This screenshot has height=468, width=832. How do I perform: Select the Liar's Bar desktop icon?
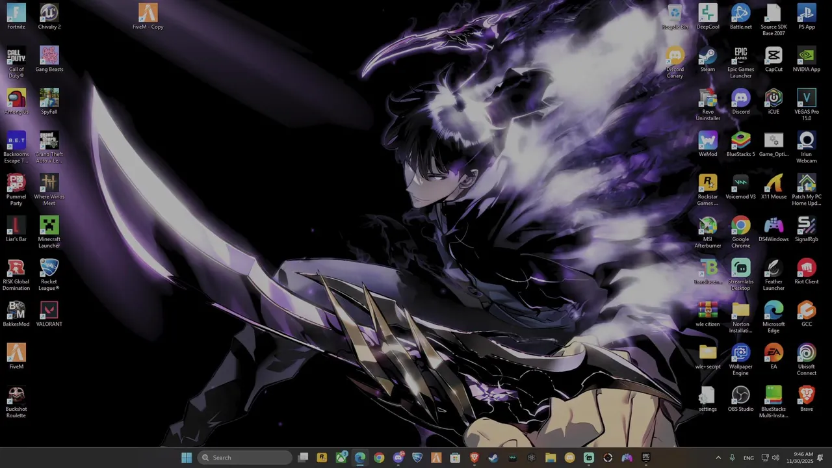point(16,229)
